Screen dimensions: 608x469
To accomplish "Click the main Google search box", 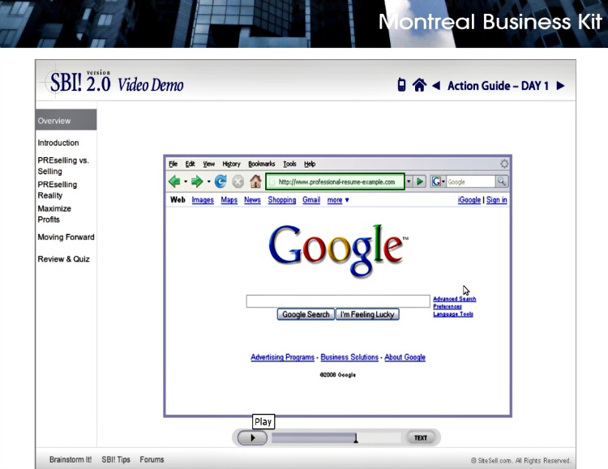I will tap(338, 301).
